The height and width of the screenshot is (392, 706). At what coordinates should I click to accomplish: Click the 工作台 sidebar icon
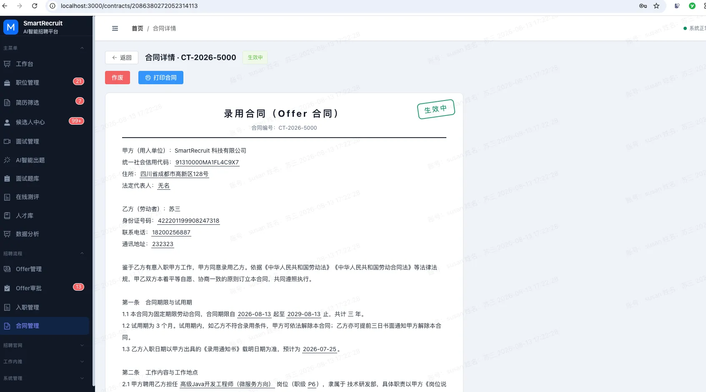coord(7,64)
